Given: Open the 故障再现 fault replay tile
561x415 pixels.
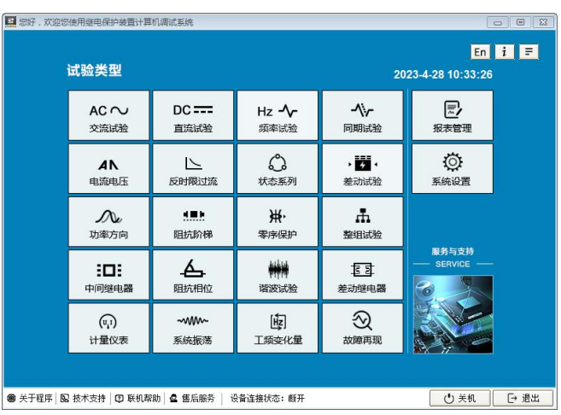Looking at the screenshot, I should [x=362, y=328].
